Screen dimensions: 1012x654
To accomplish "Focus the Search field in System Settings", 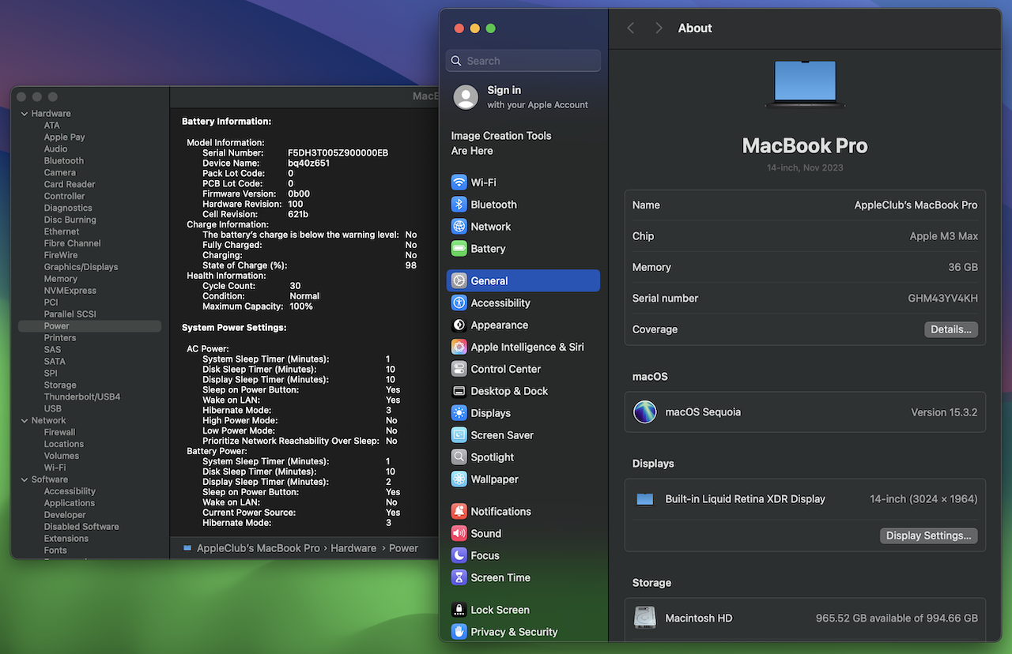I will click(523, 61).
